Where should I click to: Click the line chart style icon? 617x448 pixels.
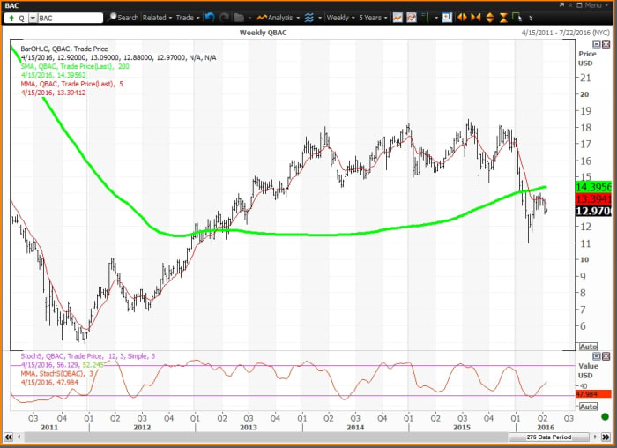398,17
